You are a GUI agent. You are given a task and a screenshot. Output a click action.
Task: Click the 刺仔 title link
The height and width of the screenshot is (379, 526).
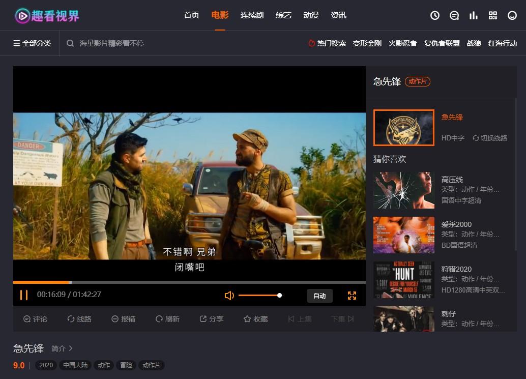448,314
